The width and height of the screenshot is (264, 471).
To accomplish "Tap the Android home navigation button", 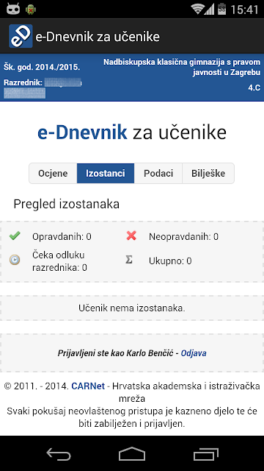I will pos(132,453).
